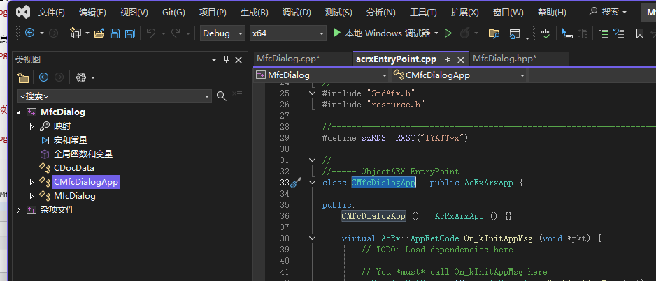Click the Class View back navigation arrow
This screenshot has width=656, height=281.
(x=43, y=77)
